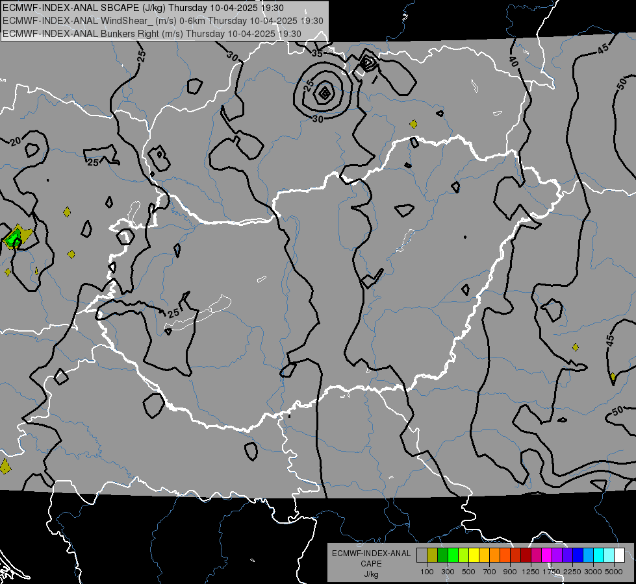Screen dimensions: 636x584
Task: Click the bright green legend swatch
Action: [453, 555]
